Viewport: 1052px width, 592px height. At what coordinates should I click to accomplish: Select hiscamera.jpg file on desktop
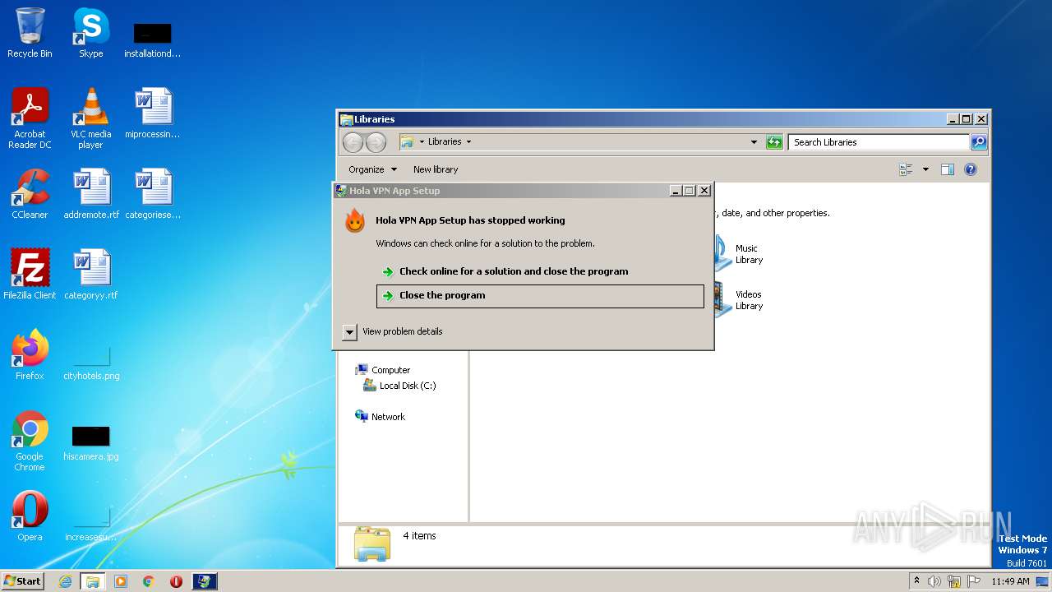91,443
